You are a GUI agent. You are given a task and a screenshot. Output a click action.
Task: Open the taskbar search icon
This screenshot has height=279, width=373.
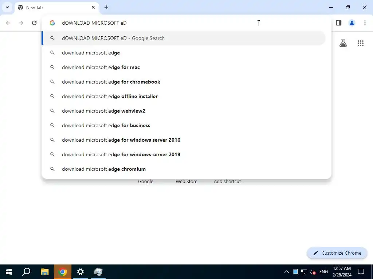26,272
